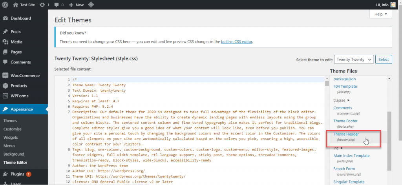
Task: Click the user avatar next to Hi, info
Action: (x=393, y=5)
